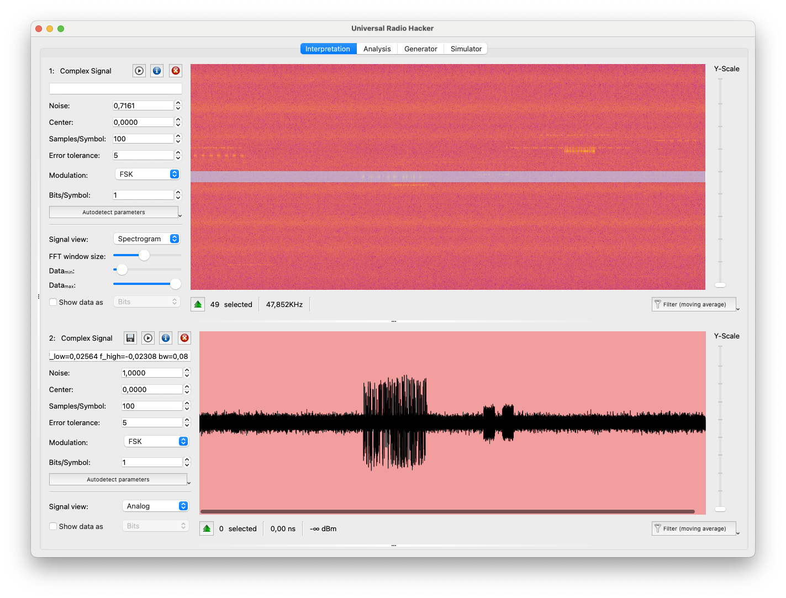The height and width of the screenshot is (598, 786).
Task: Open Signal view Spectrogram dropdown
Action: [147, 239]
